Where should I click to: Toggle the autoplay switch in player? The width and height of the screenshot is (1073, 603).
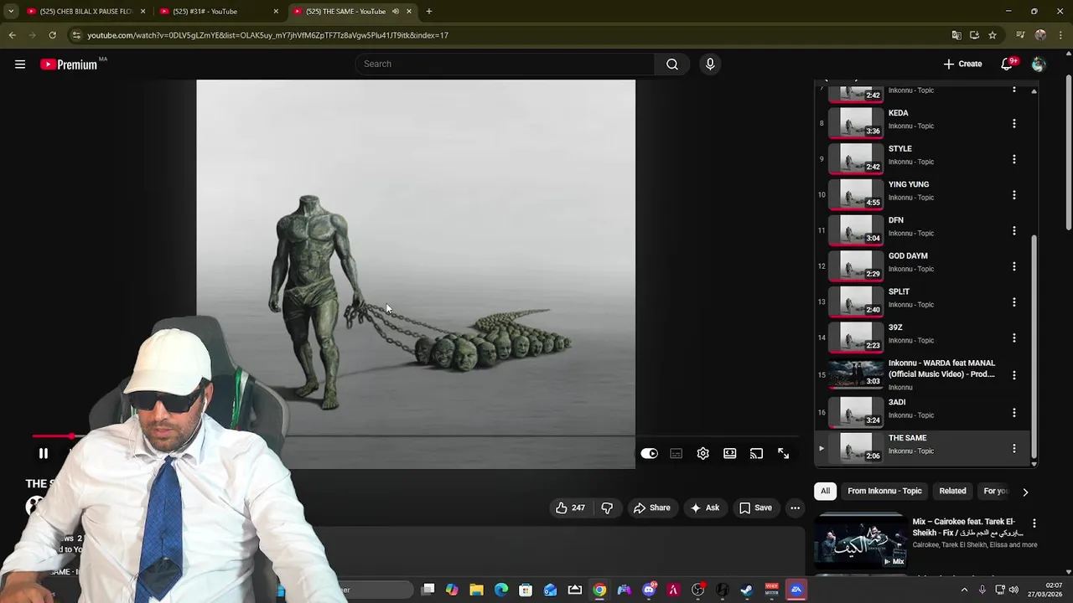(650, 453)
